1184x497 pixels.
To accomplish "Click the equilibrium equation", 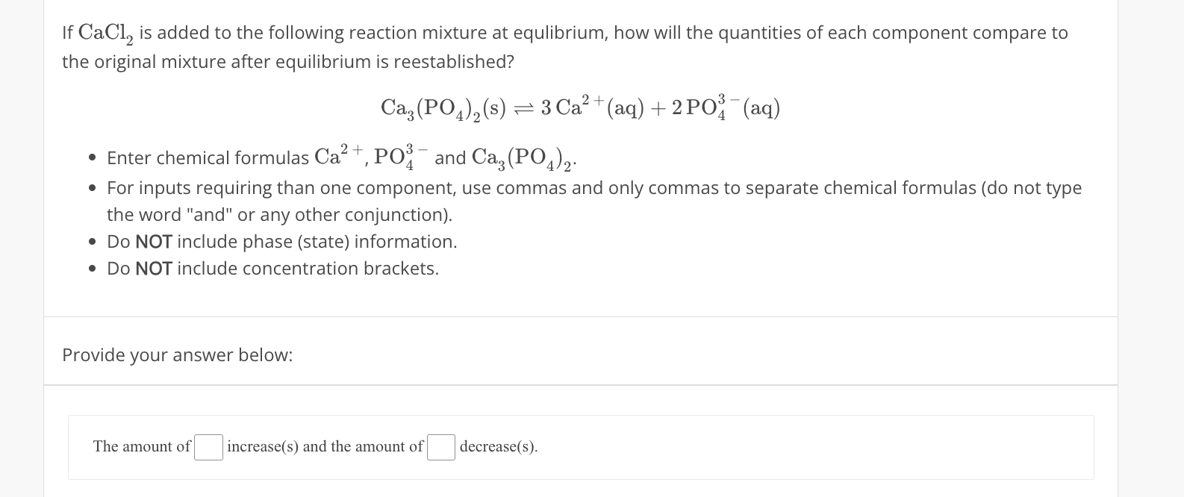I will pyautogui.click(x=580, y=107).
